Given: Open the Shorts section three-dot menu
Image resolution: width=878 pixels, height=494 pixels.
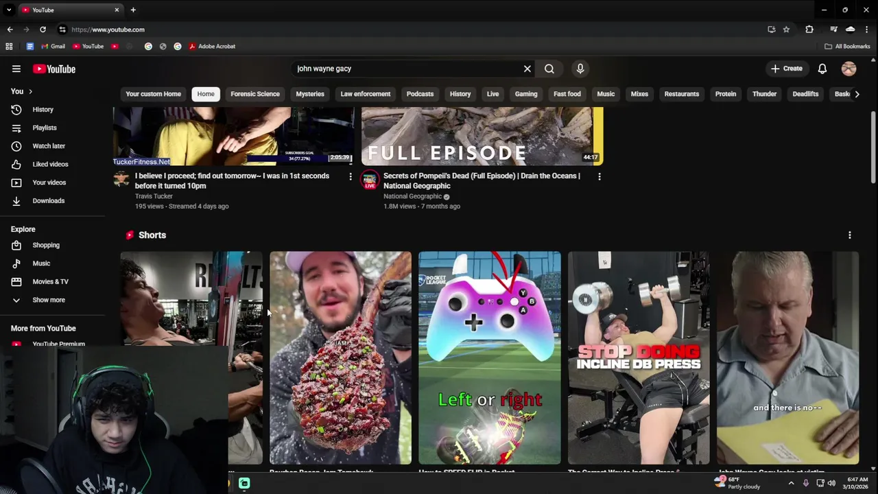Looking at the screenshot, I should (850, 235).
